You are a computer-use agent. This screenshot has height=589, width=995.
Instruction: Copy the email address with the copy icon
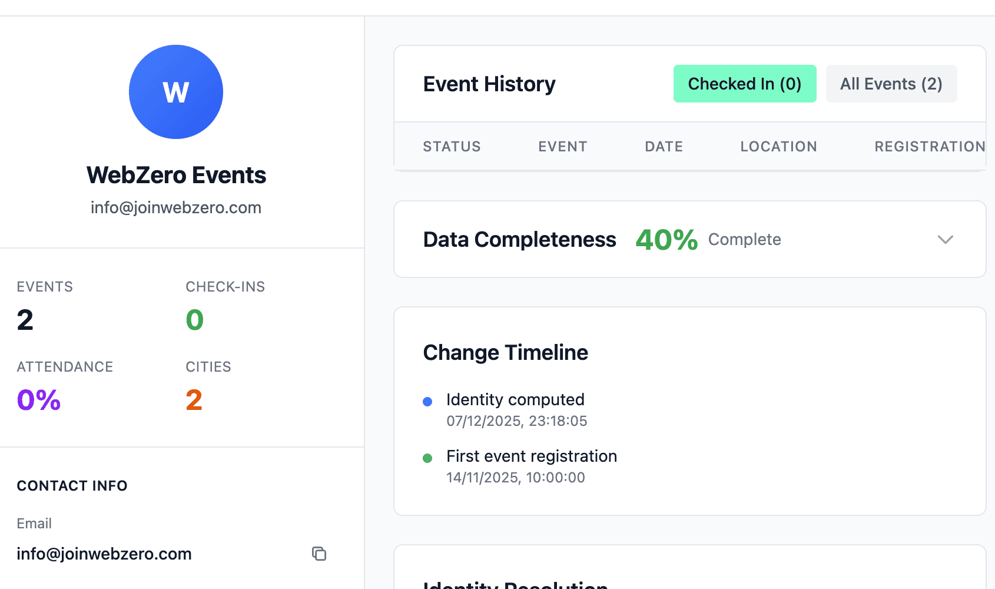click(x=319, y=554)
